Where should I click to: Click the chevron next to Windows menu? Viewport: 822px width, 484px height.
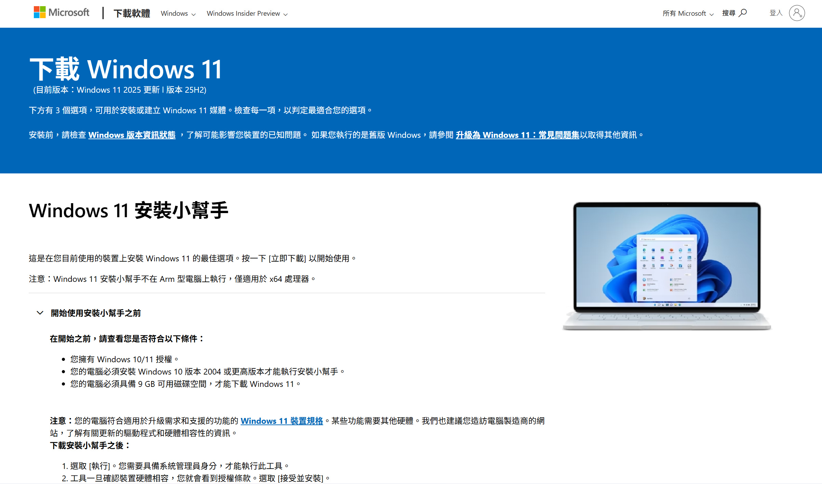click(194, 14)
